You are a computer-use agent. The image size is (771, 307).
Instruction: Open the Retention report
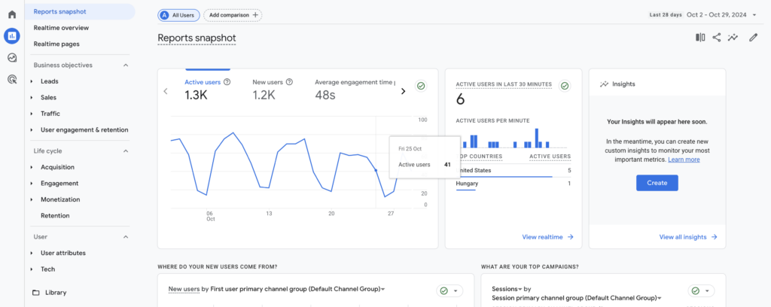click(x=55, y=216)
